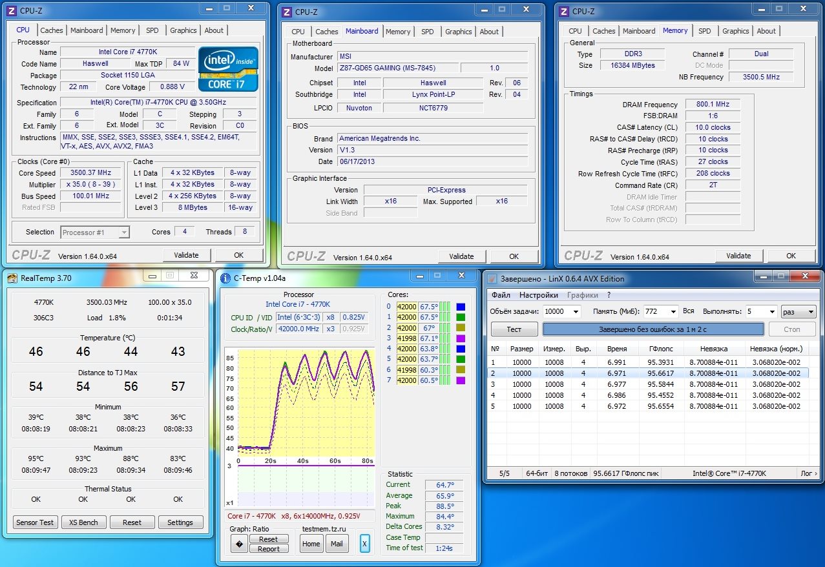
Task: Click the RealTemp title bar icon
Action: (x=12, y=277)
